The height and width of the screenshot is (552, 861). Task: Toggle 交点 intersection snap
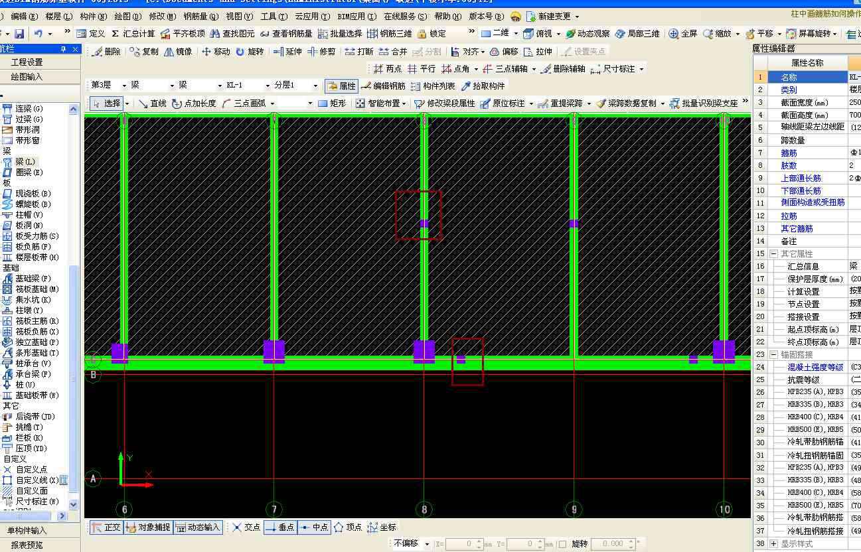tap(246, 527)
